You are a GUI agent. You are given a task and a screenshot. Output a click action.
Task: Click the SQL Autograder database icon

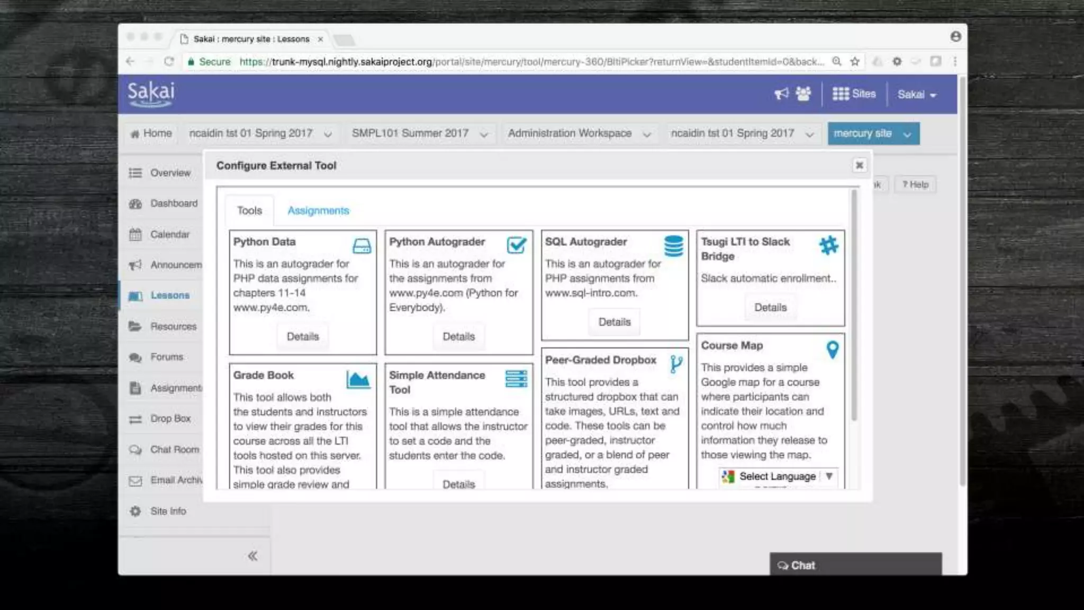[673, 246]
